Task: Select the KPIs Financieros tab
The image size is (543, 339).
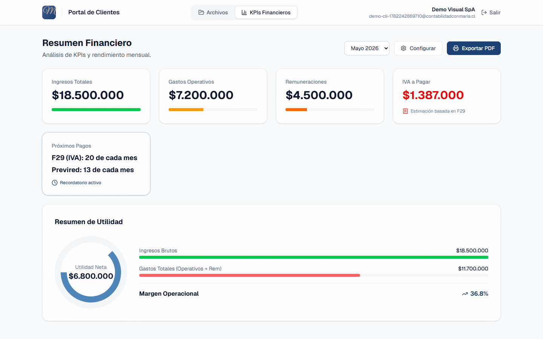Action: click(266, 12)
